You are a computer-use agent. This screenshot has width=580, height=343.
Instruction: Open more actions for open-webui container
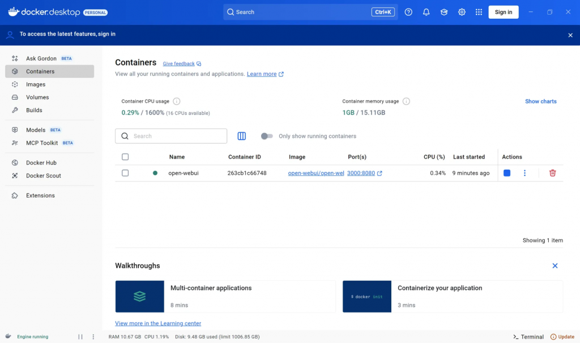(x=524, y=173)
